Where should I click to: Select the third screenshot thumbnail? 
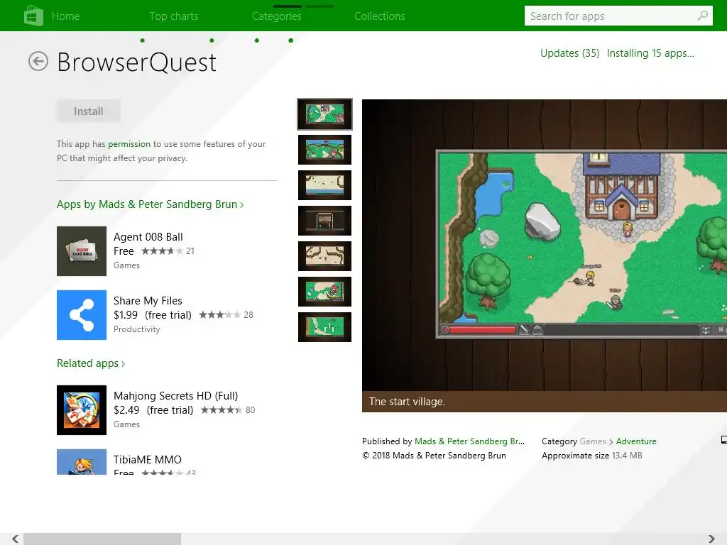pyautogui.click(x=324, y=185)
